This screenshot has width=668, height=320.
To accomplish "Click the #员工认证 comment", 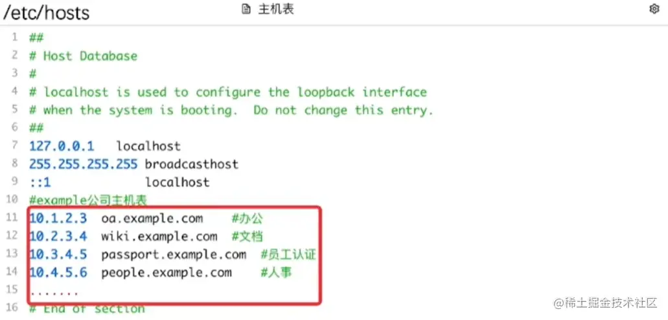I will (x=288, y=255).
